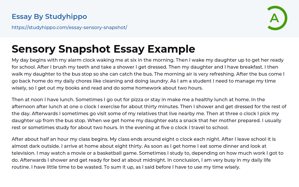Click the "Sensory Snapshot Essay Example" title
Screen dimensions: 299x187
[x=103, y=49]
